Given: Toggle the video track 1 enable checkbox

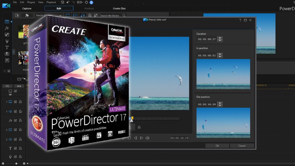Looking at the screenshot, I should [x=15, y=101].
